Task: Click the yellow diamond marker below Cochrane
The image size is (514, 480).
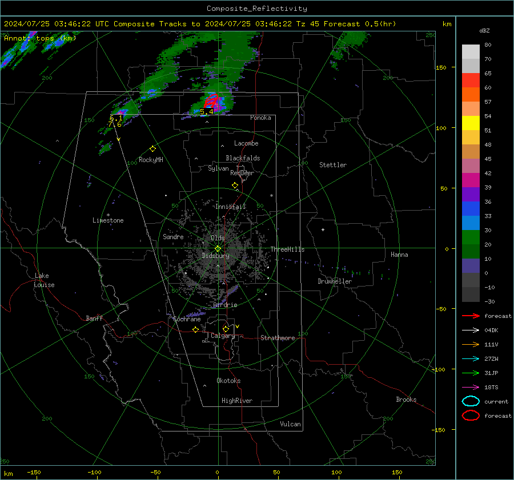Action: click(x=195, y=329)
